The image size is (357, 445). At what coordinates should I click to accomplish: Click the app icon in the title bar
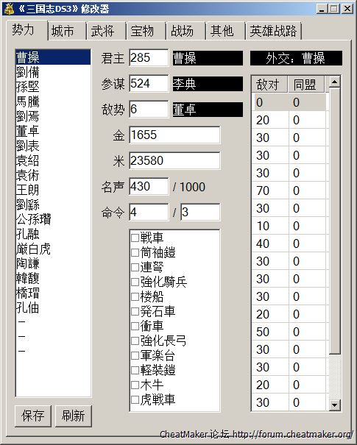tap(9, 9)
